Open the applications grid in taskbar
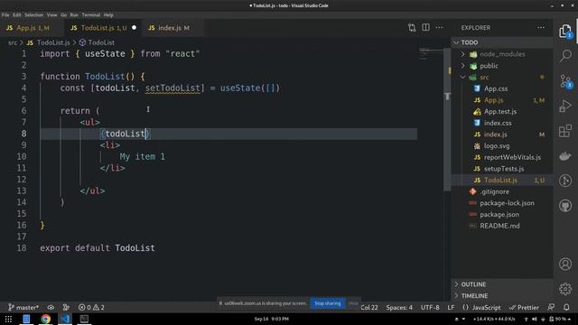 (x=8, y=319)
